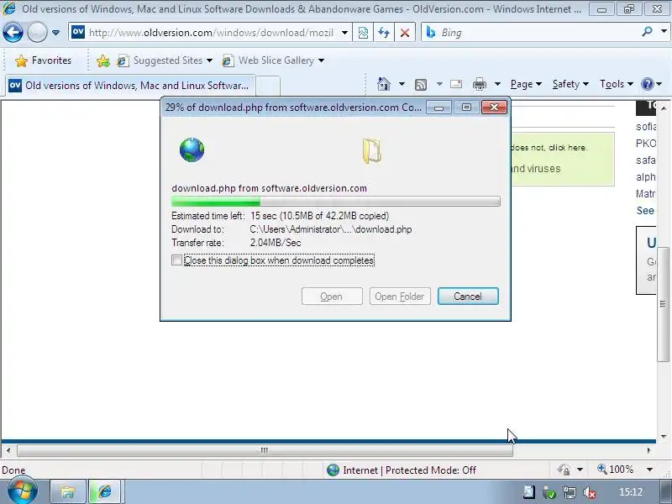The height and width of the screenshot is (504, 672).
Task: Expand the zoom level dropdown arrow
Action: pos(649,470)
